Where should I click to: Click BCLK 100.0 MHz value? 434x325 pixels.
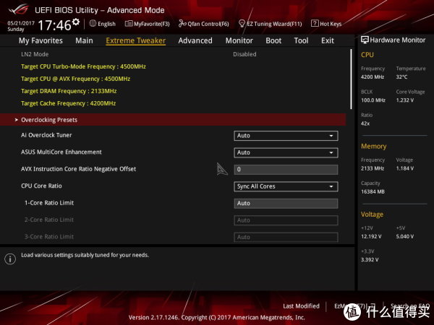point(373,100)
